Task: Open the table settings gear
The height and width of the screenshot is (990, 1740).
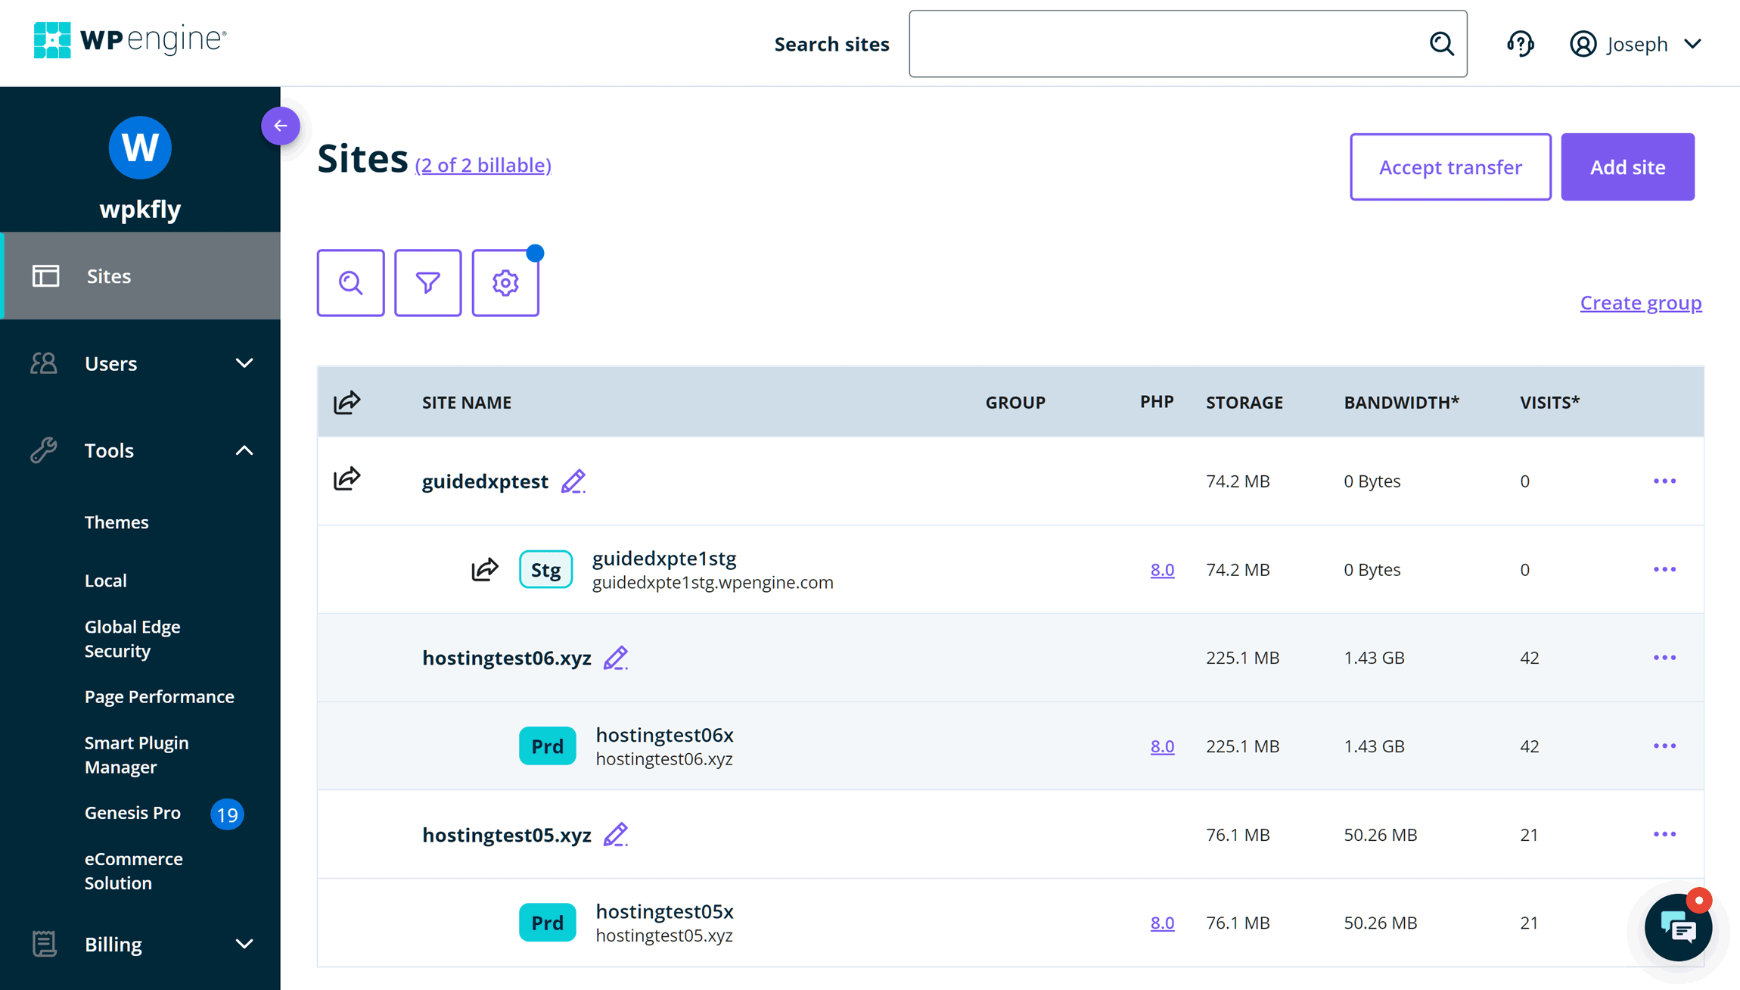Action: coord(505,283)
